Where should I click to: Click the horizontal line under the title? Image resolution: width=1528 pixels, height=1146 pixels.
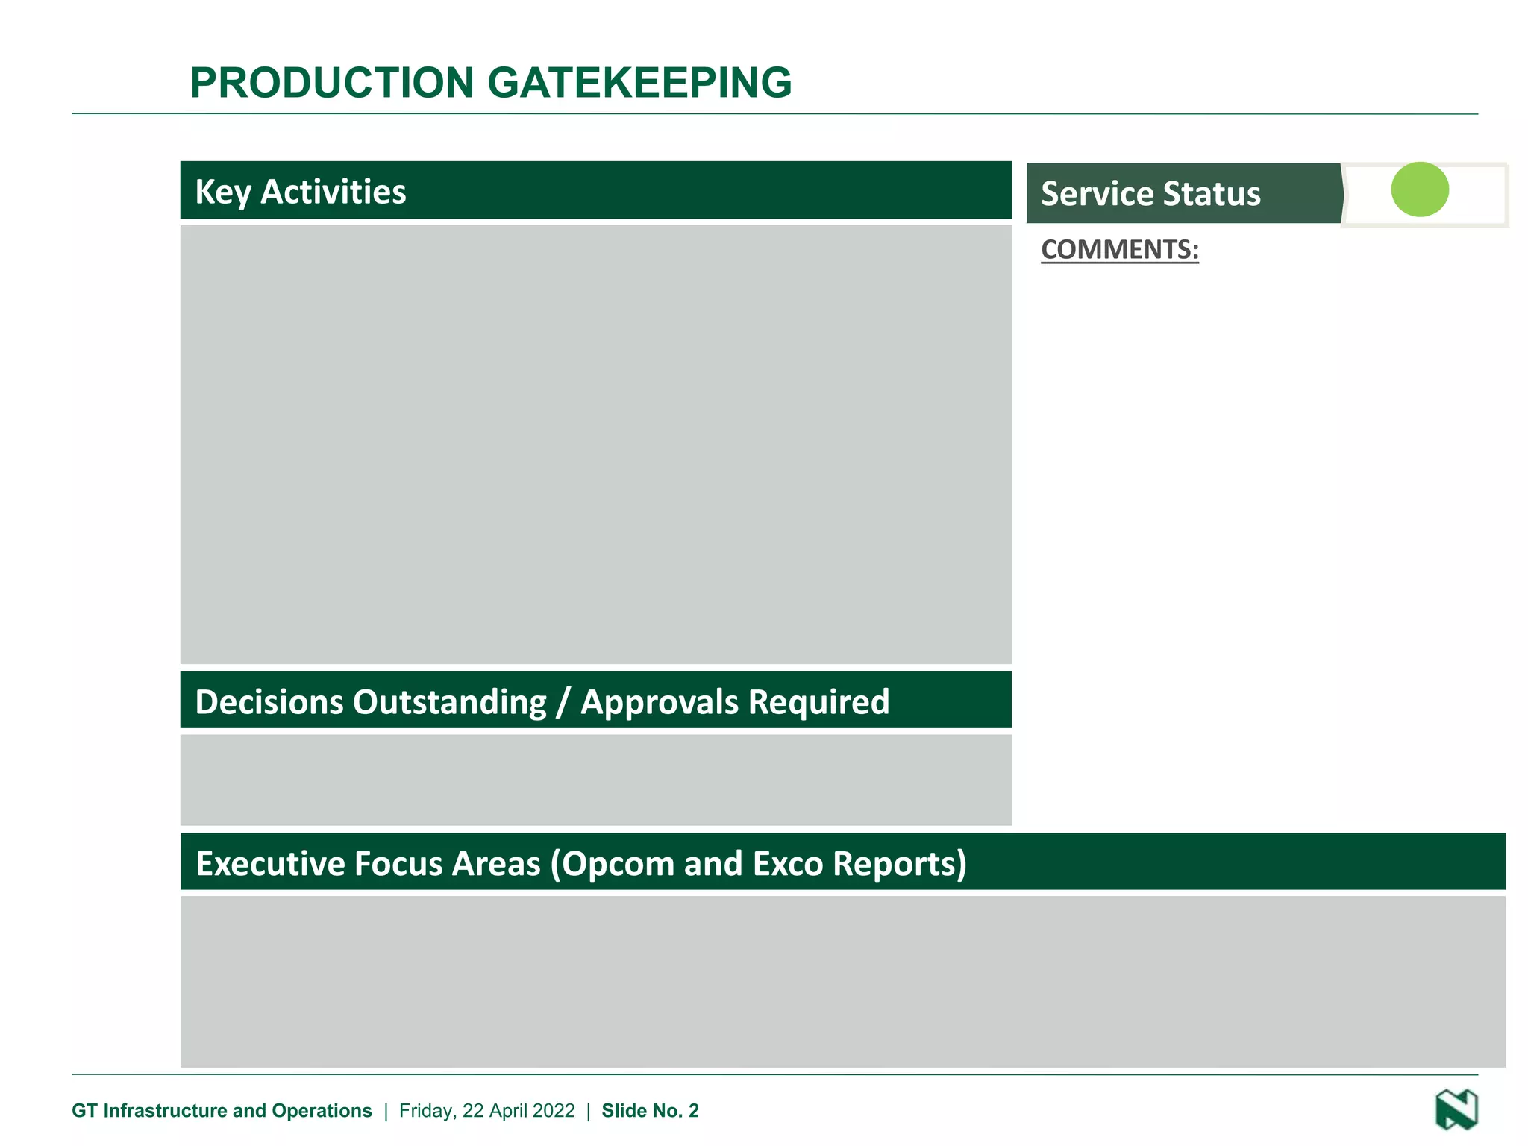tap(774, 114)
